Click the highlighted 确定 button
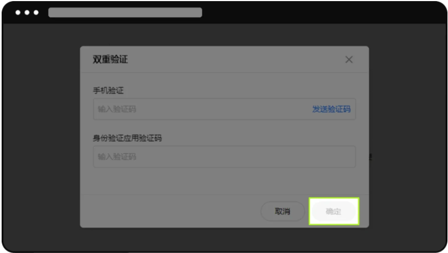Viewport: 448px width, 253px height. 334,211
